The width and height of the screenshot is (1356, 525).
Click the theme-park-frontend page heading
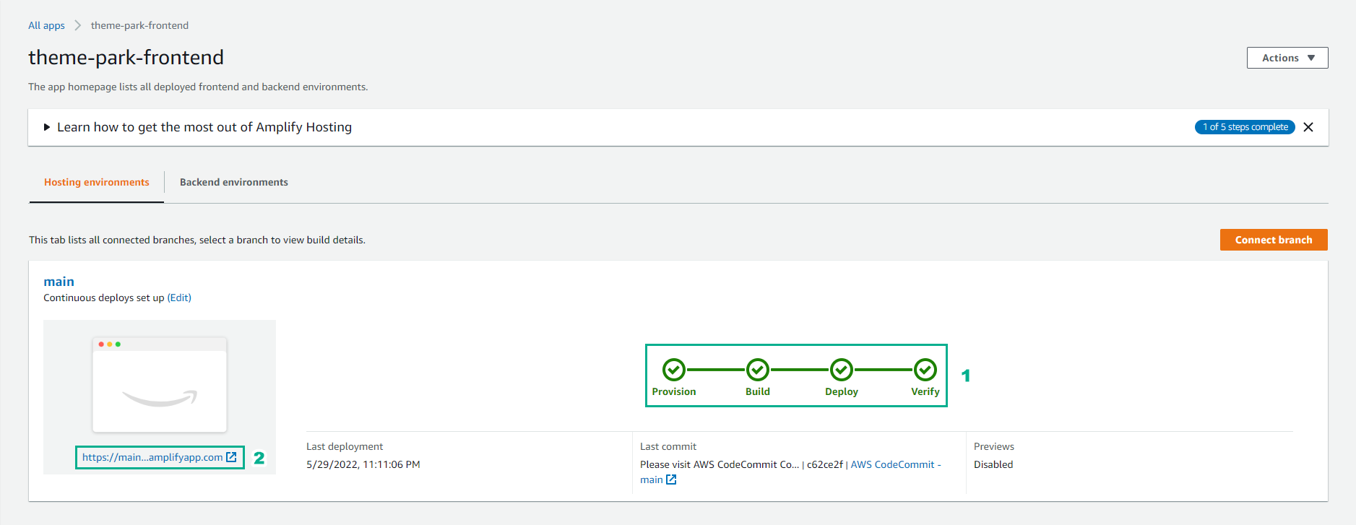(126, 57)
